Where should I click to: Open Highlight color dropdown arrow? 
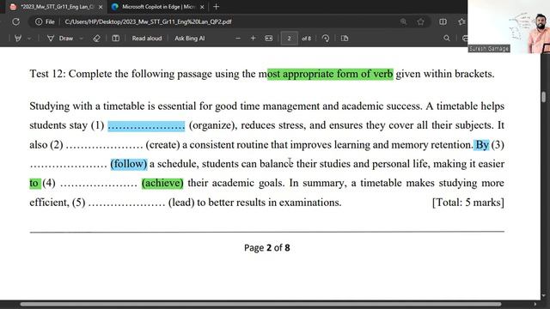pyautogui.click(x=29, y=38)
